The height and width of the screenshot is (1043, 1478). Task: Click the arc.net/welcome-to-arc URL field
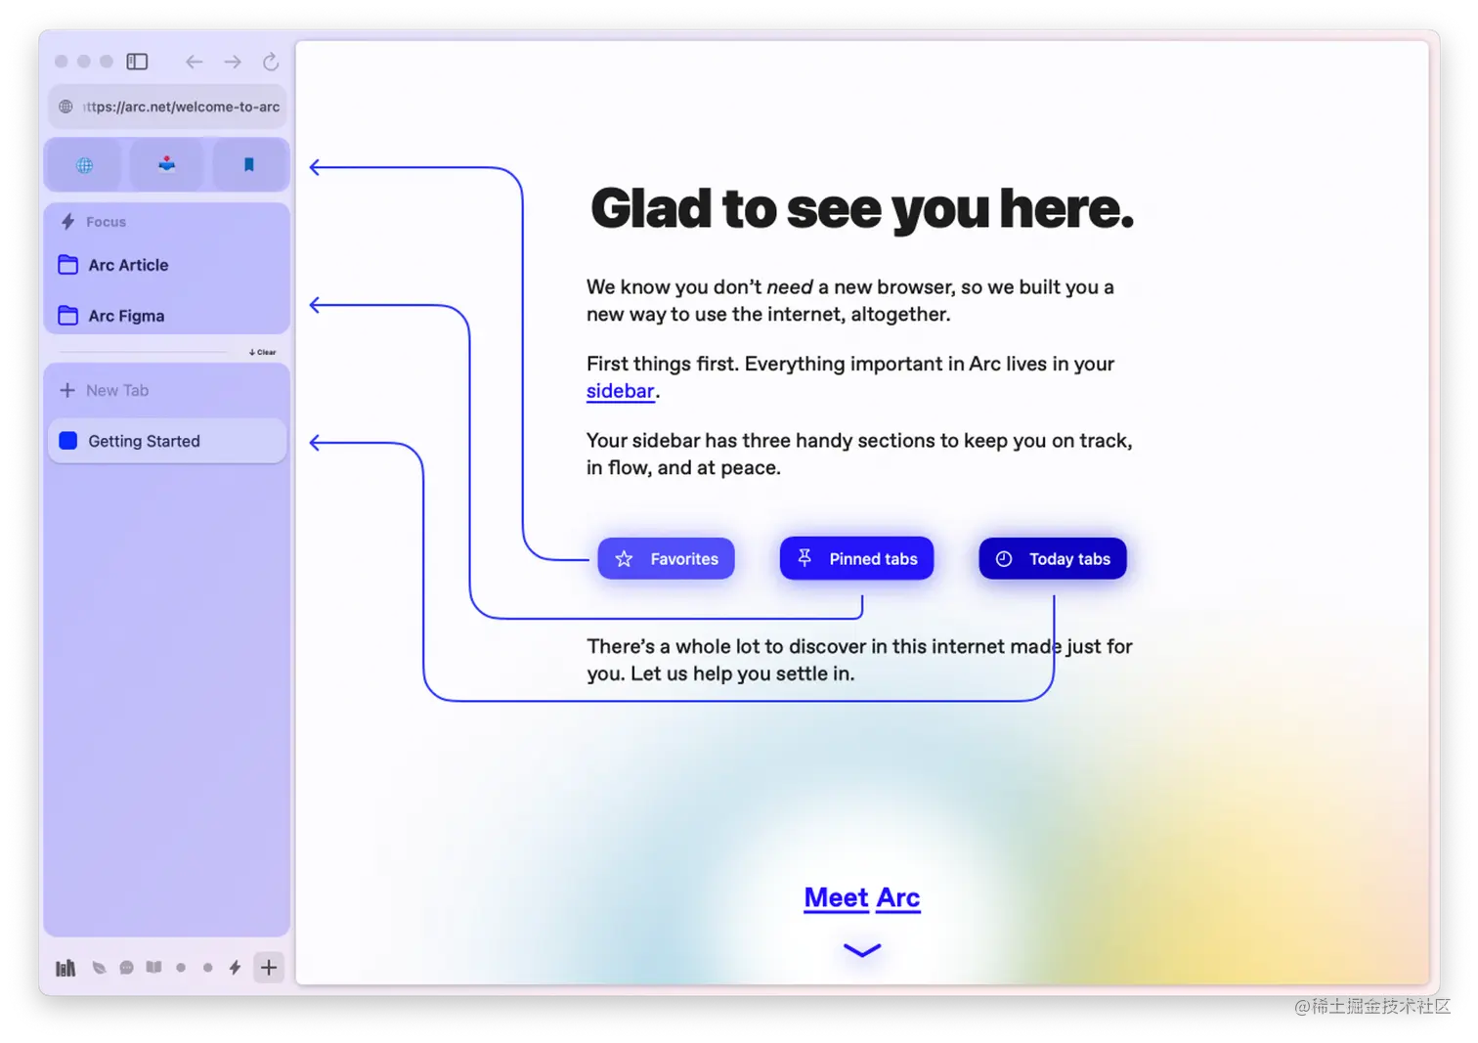point(167,107)
